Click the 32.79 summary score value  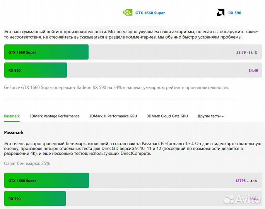pos(241,52)
